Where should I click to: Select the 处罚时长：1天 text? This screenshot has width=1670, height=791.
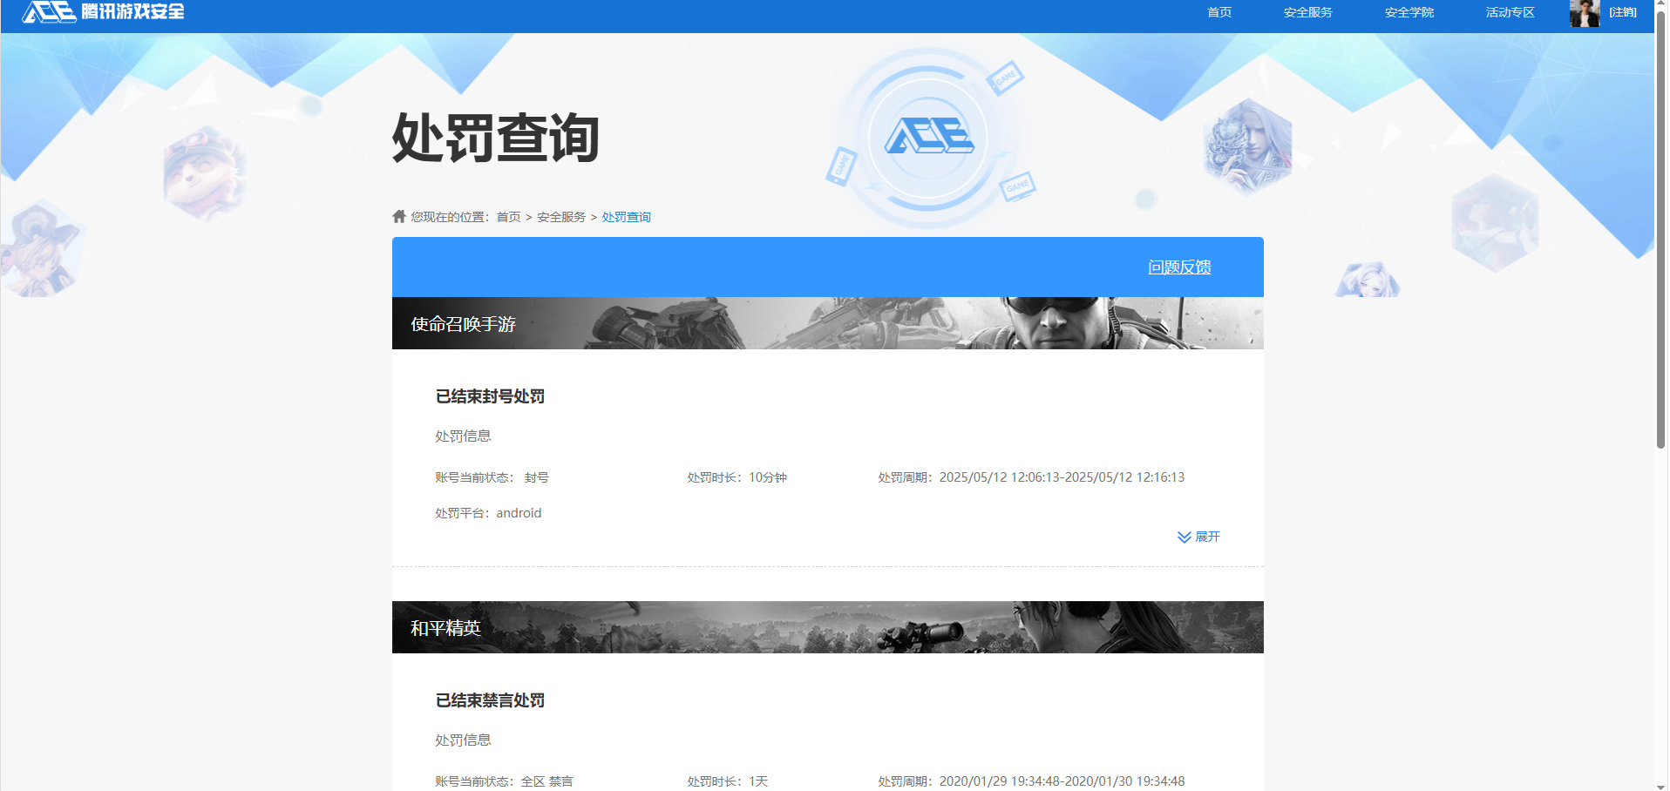pyautogui.click(x=727, y=781)
